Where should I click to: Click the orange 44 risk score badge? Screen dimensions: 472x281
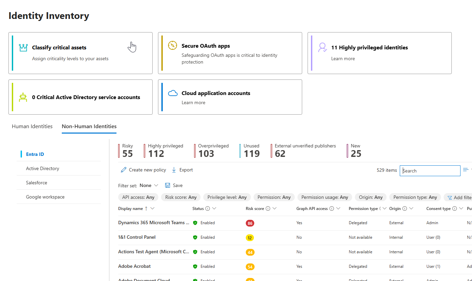pyautogui.click(x=250, y=252)
